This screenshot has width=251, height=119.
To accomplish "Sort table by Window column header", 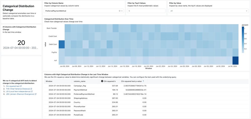I will [49, 81].
